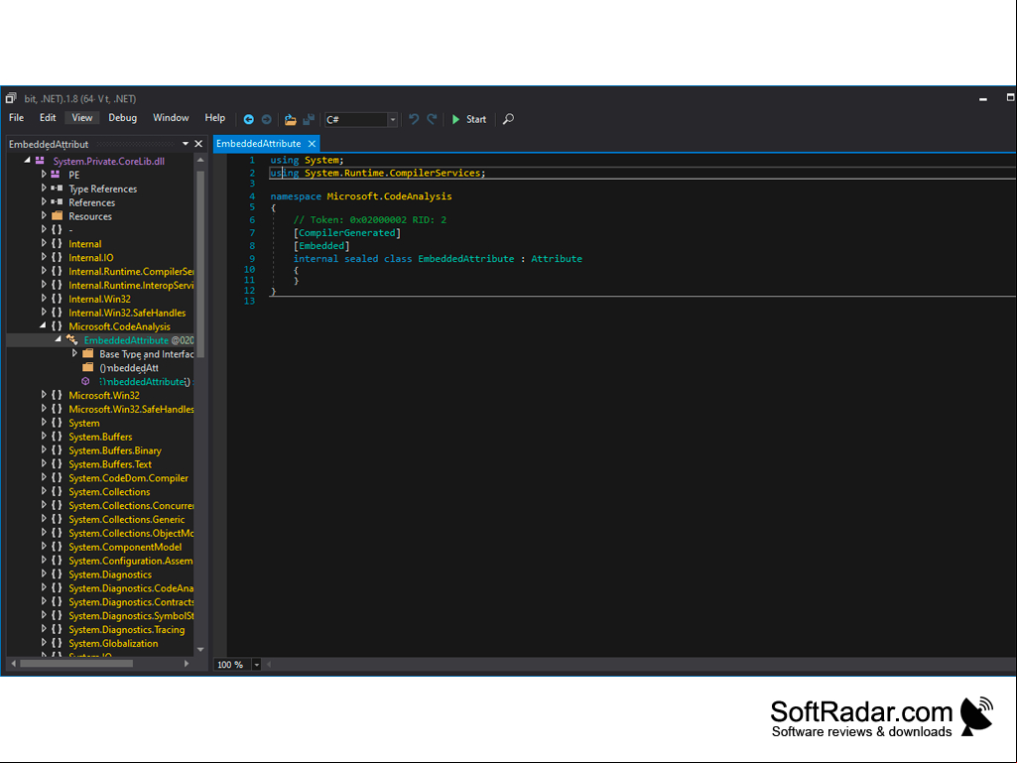Click the braces icon beside Internal.Win32.SafeHandles

point(58,313)
